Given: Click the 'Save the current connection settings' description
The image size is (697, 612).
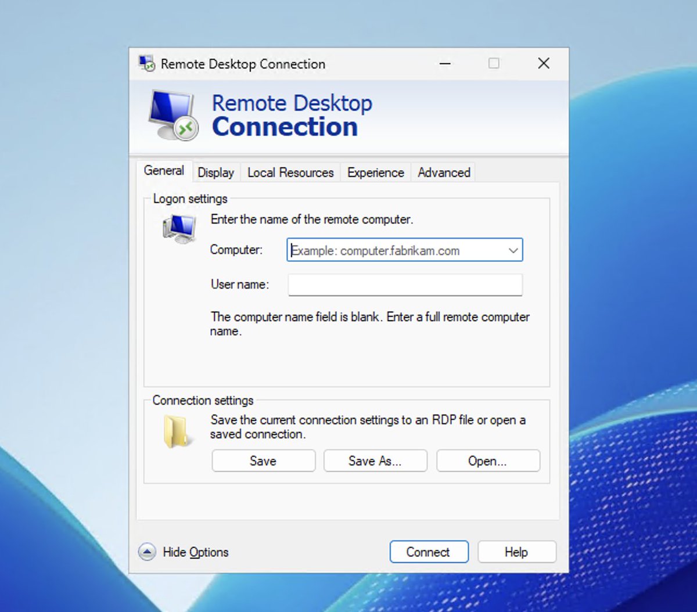Looking at the screenshot, I should click(x=368, y=427).
